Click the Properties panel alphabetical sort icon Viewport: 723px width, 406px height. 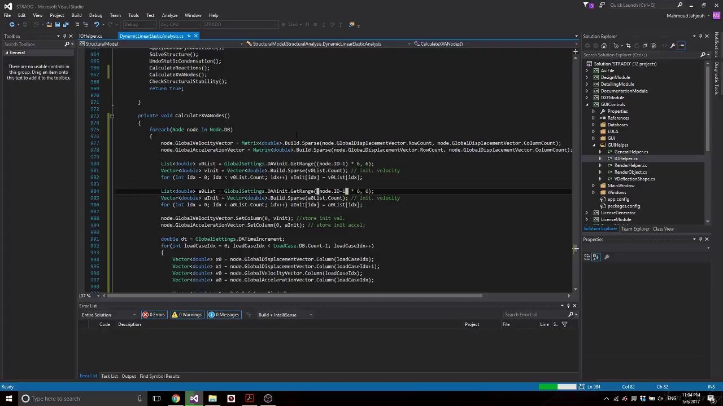595,257
